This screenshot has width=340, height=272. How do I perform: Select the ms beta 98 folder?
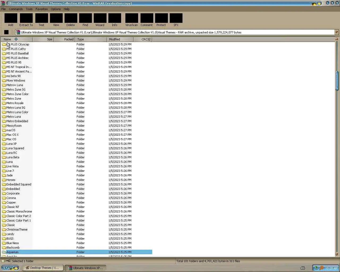(14, 76)
